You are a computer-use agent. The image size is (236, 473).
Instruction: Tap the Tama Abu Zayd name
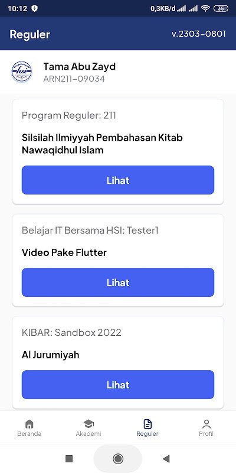click(x=80, y=66)
